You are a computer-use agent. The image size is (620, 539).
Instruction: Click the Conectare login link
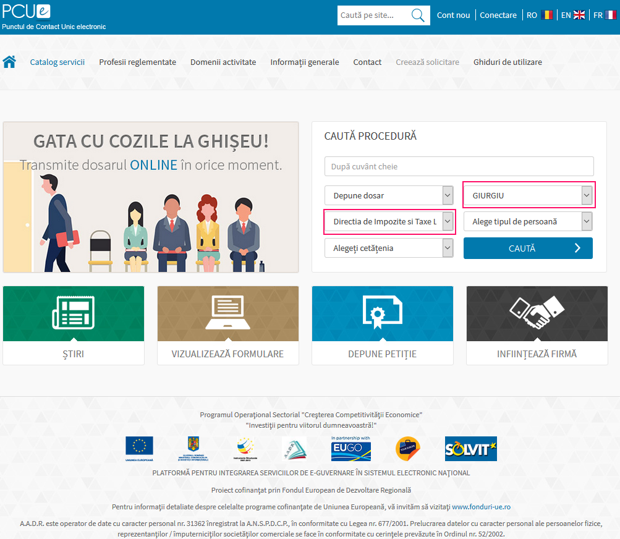(498, 15)
